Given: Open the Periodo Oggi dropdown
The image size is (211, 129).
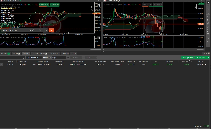Looking at the screenshot, I should [x=59, y=57].
